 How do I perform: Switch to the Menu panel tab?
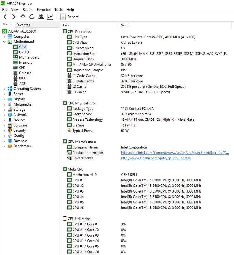(7, 25)
